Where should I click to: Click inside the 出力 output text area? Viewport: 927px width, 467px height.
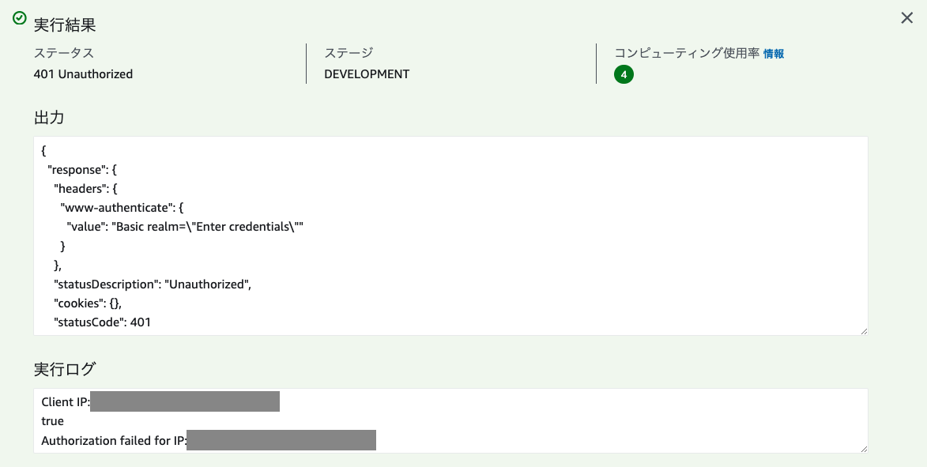[x=450, y=235]
